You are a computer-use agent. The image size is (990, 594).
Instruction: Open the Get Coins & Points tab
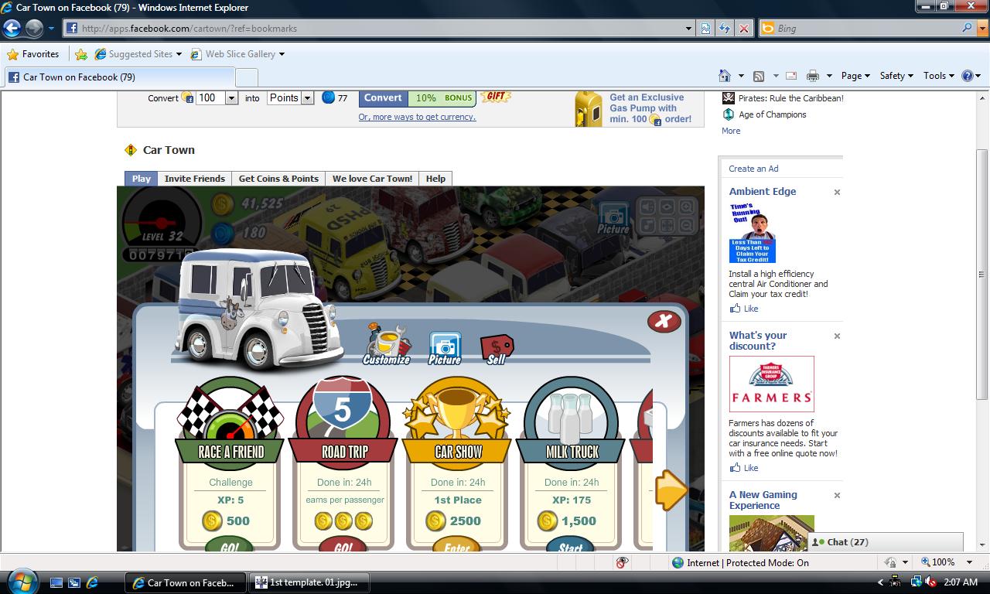coord(278,179)
